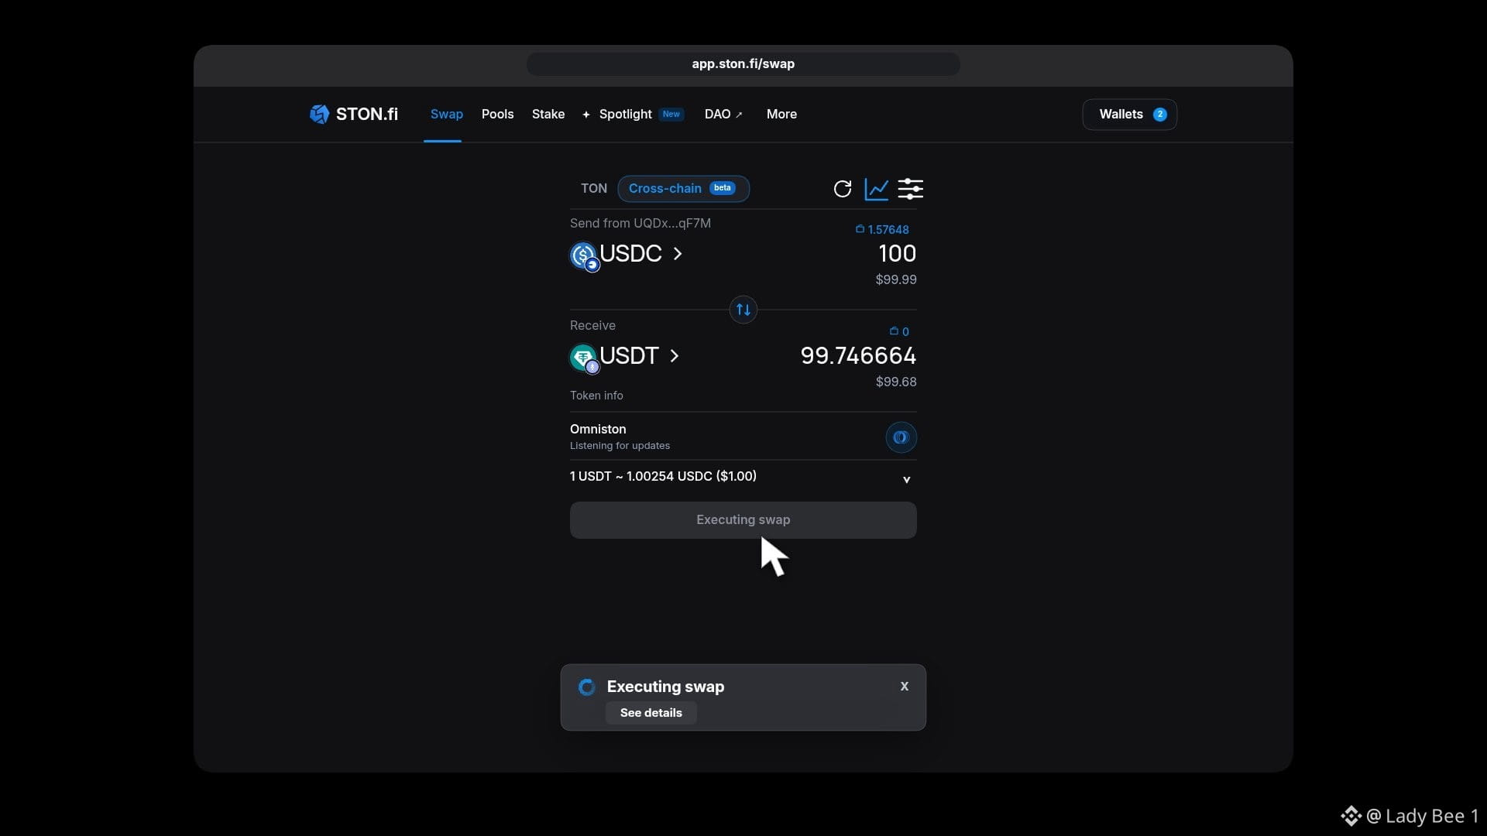Go to the Swap tab

[x=447, y=114]
